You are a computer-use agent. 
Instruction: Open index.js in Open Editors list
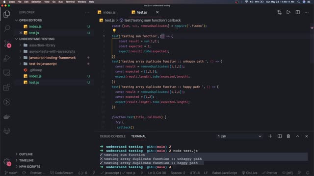pos(35,26)
